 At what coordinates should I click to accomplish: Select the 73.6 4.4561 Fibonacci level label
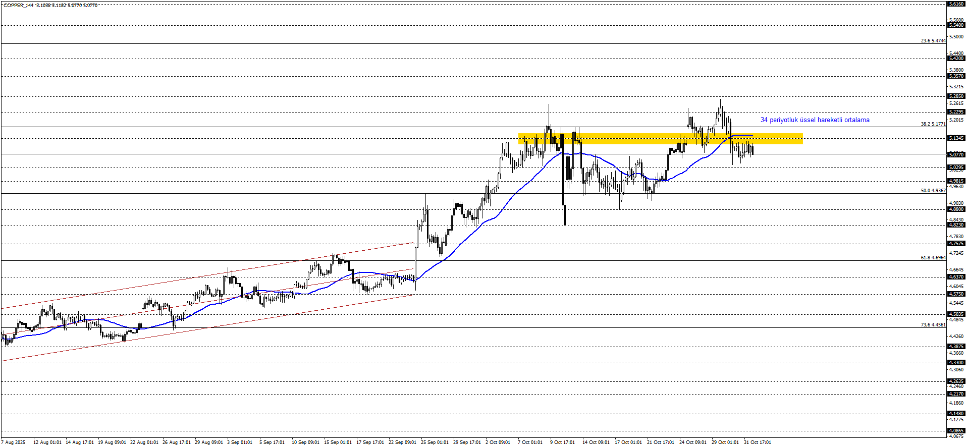pyautogui.click(x=933, y=325)
